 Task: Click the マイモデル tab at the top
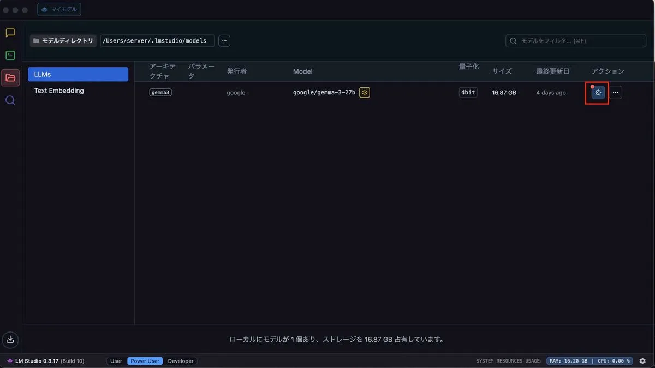click(59, 9)
